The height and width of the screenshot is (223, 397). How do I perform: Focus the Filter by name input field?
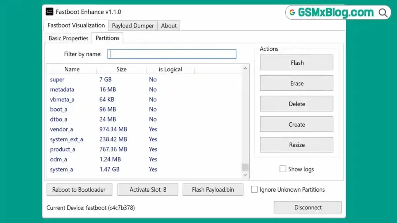click(172, 54)
